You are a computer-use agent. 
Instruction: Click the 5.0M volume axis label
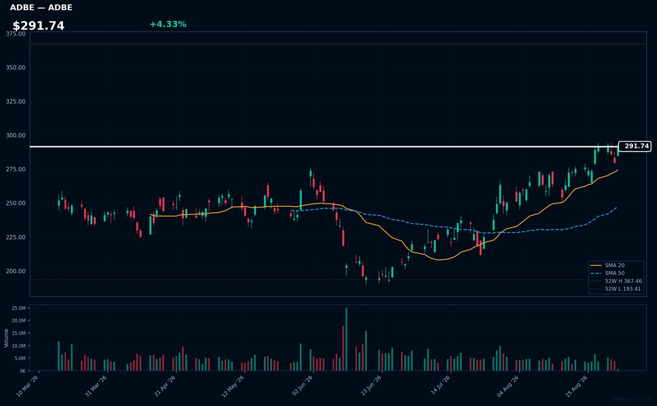pyautogui.click(x=20, y=359)
